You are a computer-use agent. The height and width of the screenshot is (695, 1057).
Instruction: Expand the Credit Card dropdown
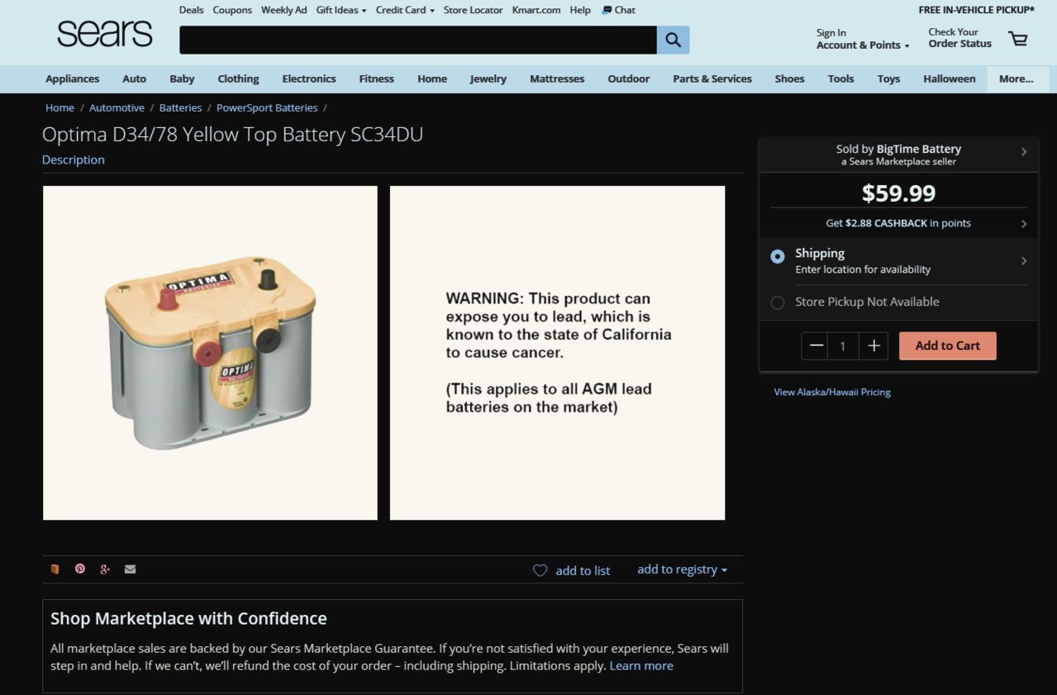pyautogui.click(x=405, y=10)
